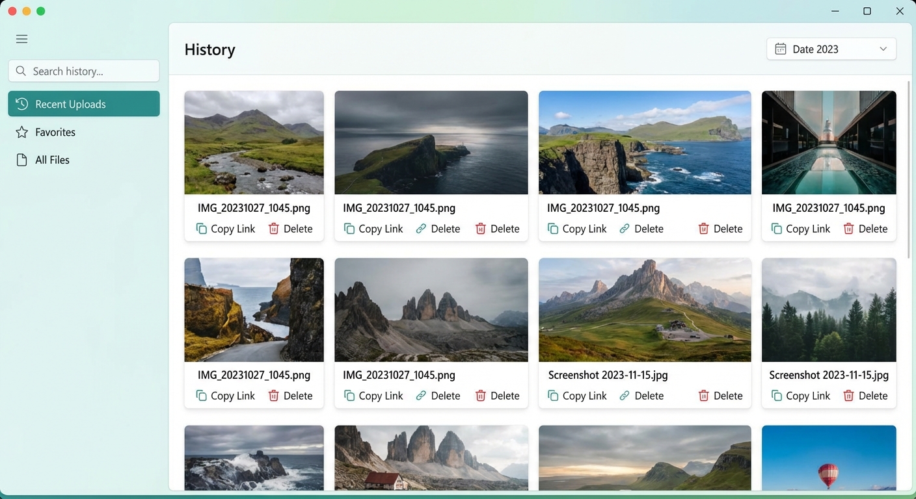
Task: Click the Favorites star icon
Action: click(21, 132)
